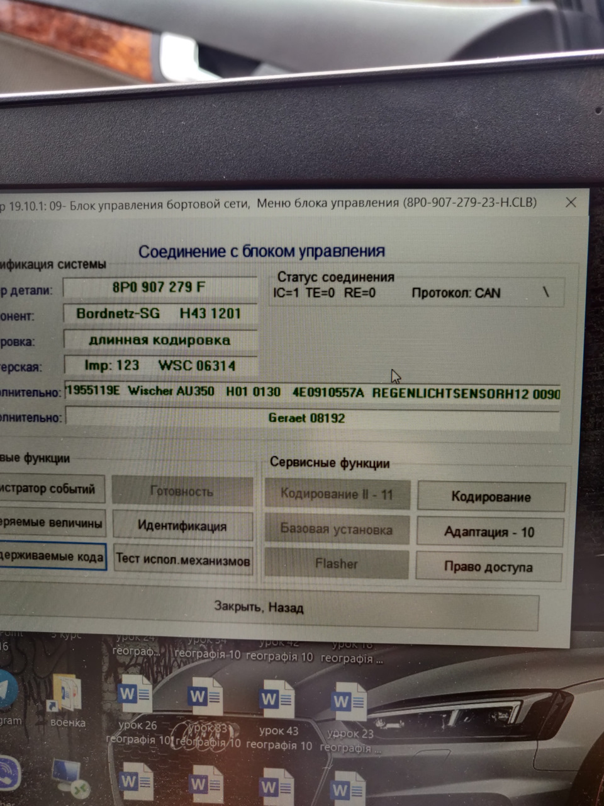Launch Тест испол.механизмов
604x806 pixels.
[183, 559]
